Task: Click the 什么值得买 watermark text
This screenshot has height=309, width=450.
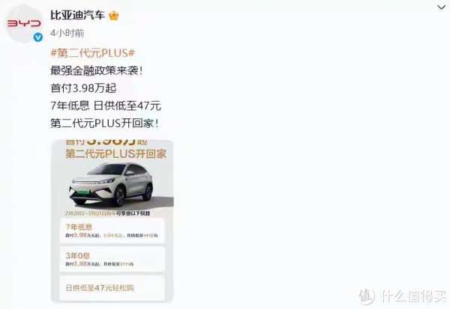Action: click(413, 296)
